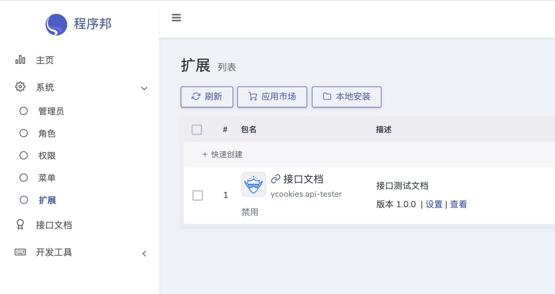The width and height of the screenshot is (555, 294).
Task: Click the 程序邦 logo icon
Action: tap(56, 24)
